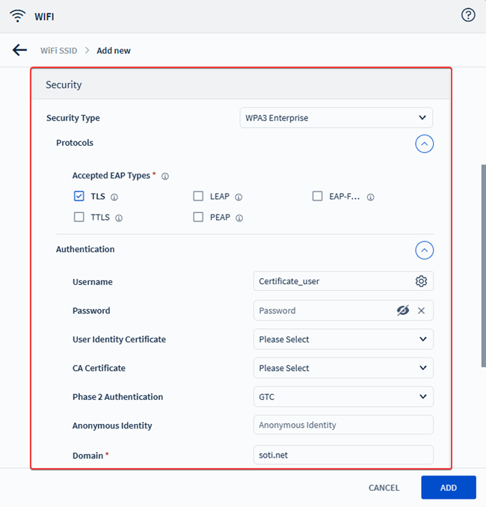Clear the Password field with X icon
Viewport: 486px width, 507px height.
[x=421, y=310]
